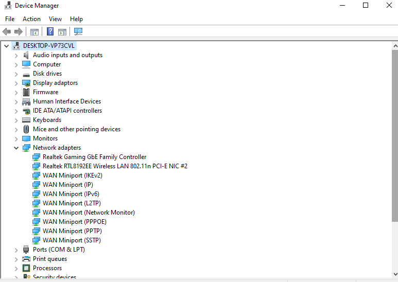Click the WAN Miniport (SSTP) adapter icon
Viewport: 398px width, 282px height.
[x=36, y=240]
